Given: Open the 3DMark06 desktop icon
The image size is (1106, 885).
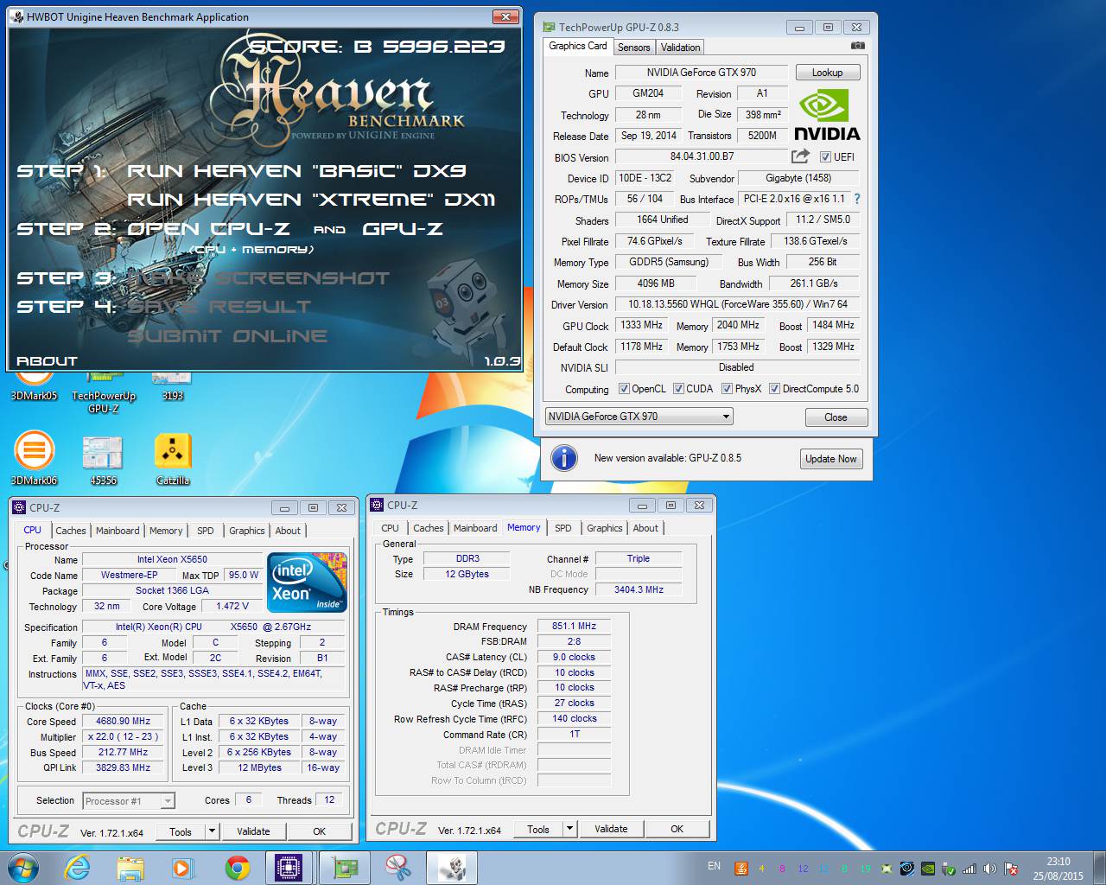Looking at the screenshot, I should (x=35, y=458).
